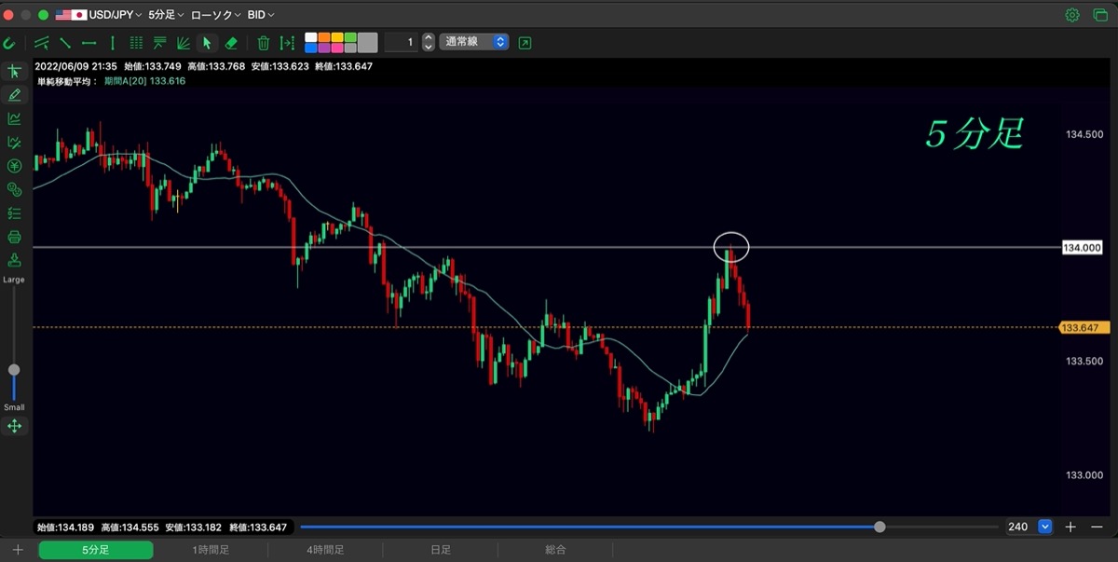Select the 5分足 tab
The height and width of the screenshot is (562, 1118).
point(95,550)
